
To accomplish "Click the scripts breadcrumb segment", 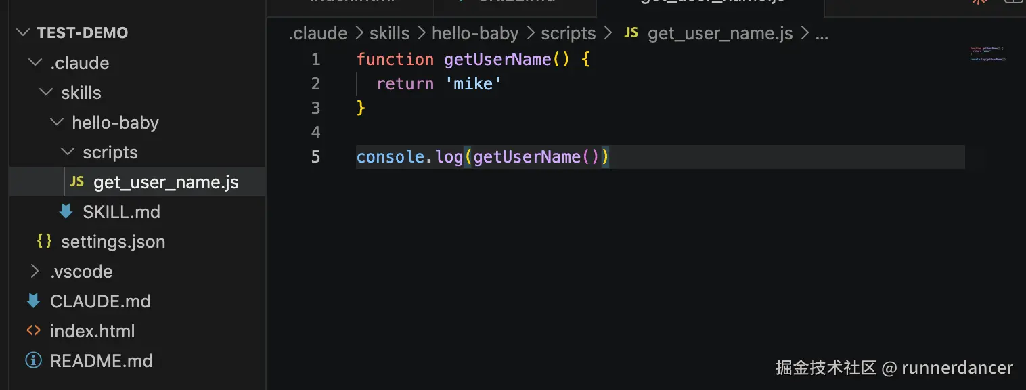I will (x=568, y=33).
